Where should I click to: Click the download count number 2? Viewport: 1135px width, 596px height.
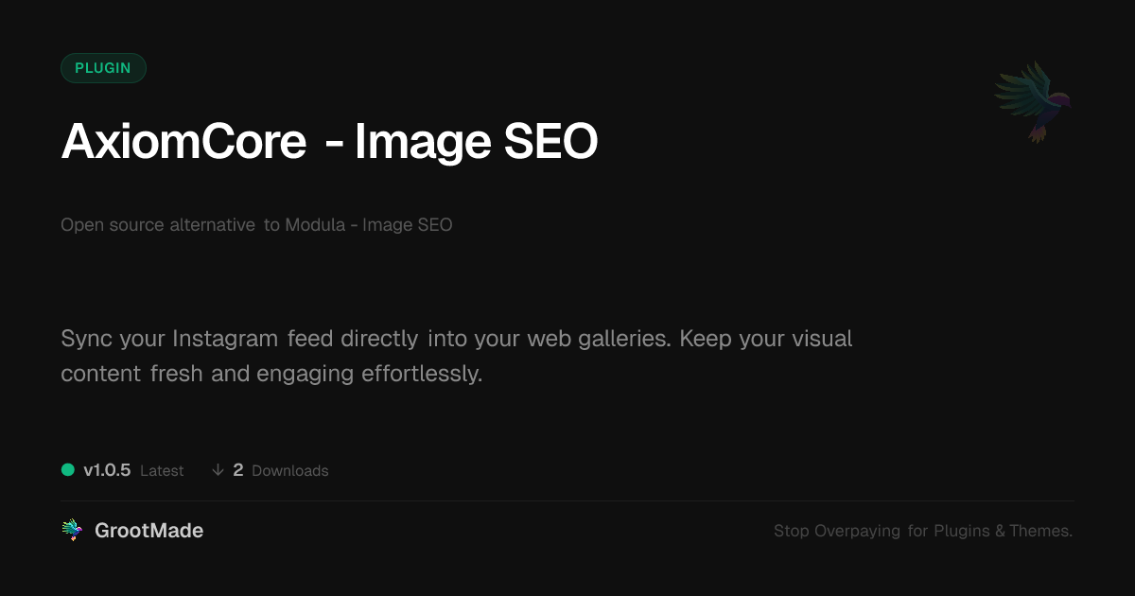pos(238,470)
